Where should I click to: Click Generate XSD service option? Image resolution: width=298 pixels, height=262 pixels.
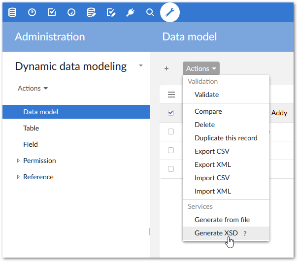(x=216, y=233)
